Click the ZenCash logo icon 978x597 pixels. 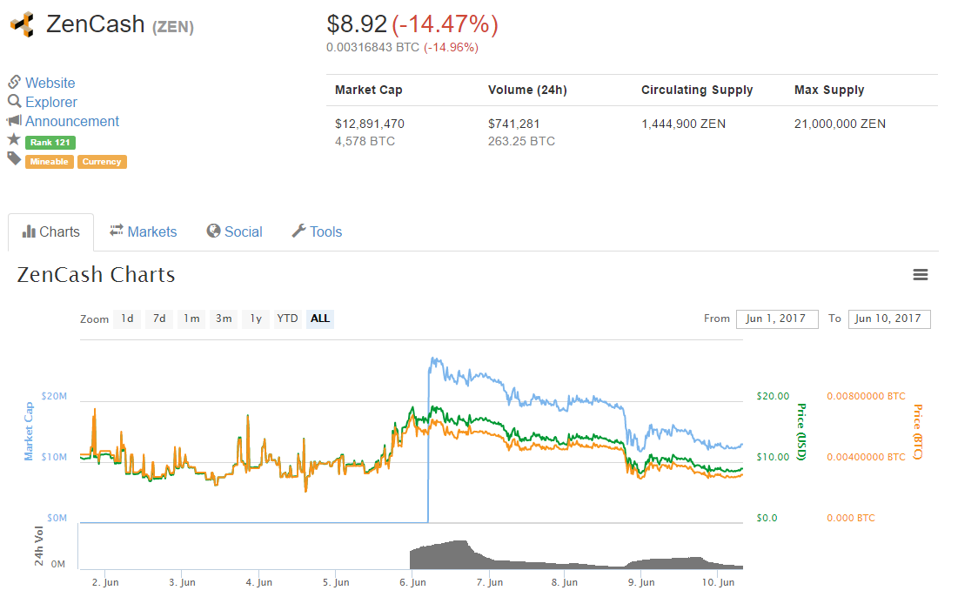22,24
